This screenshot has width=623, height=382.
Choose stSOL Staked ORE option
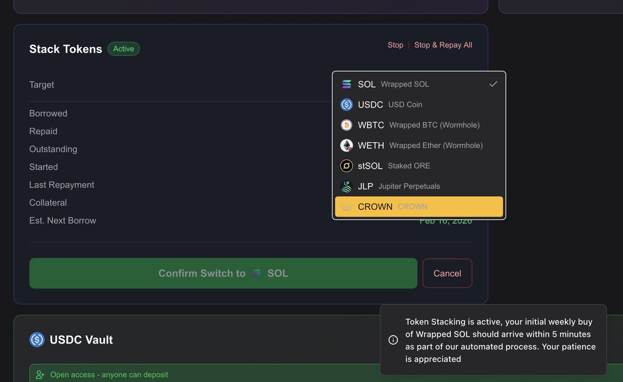(x=419, y=166)
